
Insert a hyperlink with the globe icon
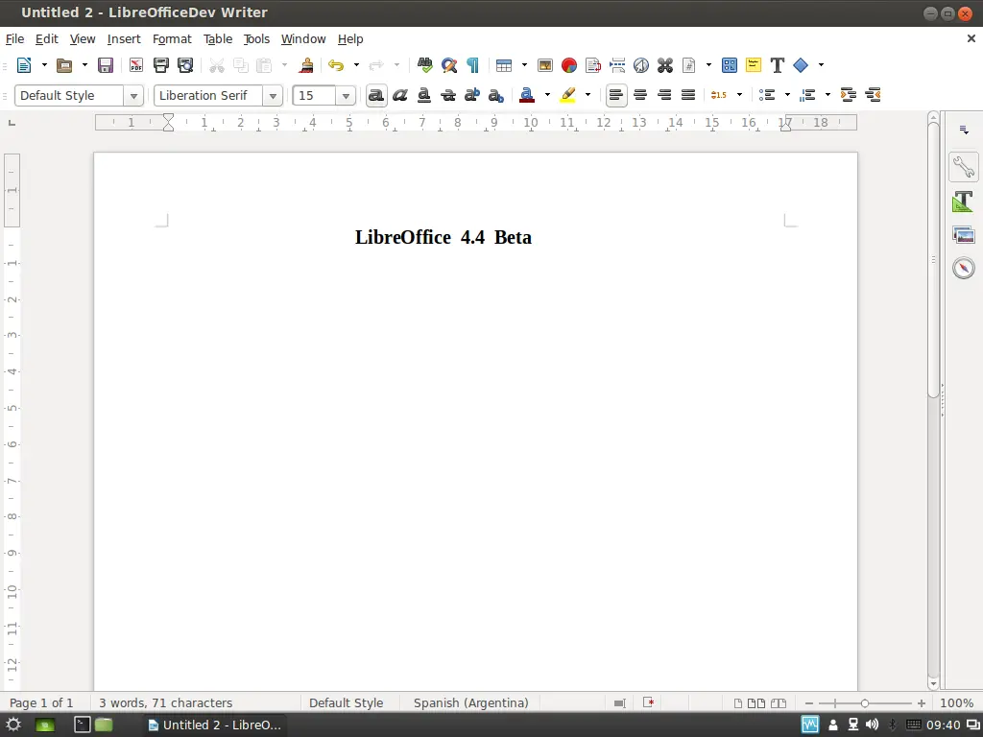pyautogui.click(x=640, y=65)
